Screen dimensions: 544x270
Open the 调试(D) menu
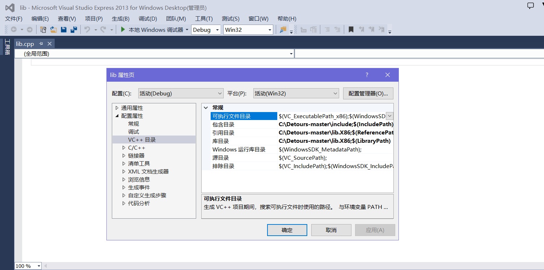point(147,18)
